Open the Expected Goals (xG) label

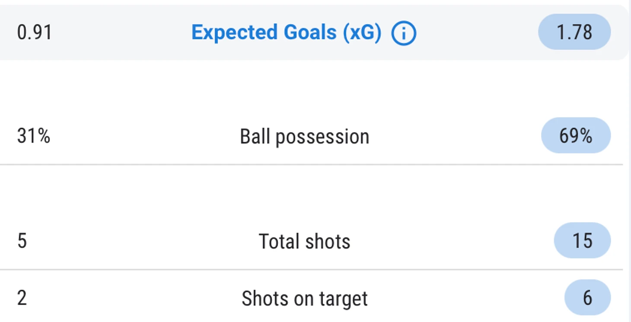tap(287, 32)
